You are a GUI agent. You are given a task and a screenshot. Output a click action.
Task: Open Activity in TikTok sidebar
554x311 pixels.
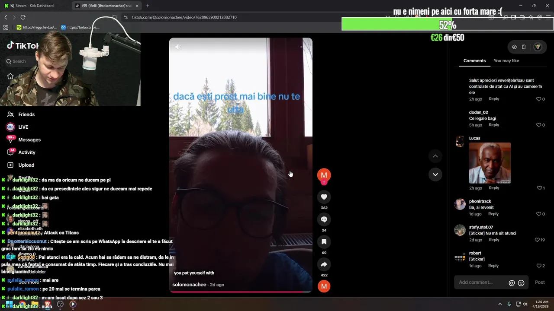click(x=21, y=152)
